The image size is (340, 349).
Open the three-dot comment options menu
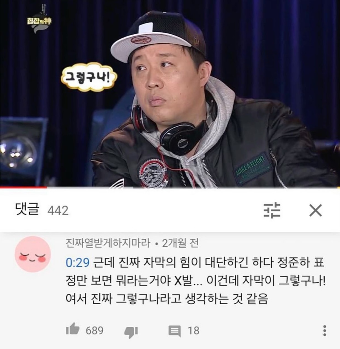point(325,331)
